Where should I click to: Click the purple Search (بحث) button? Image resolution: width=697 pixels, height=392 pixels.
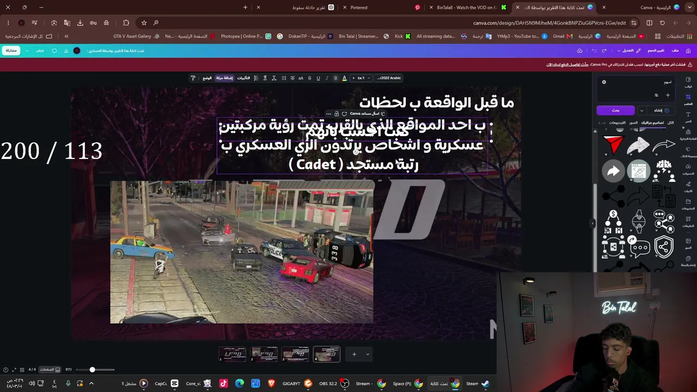tap(615, 110)
